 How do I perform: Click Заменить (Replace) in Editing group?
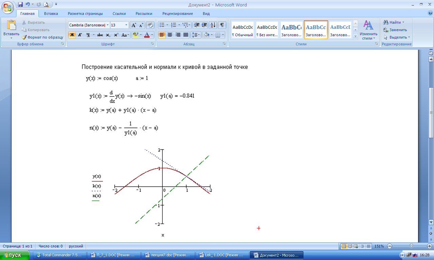[395, 30]
